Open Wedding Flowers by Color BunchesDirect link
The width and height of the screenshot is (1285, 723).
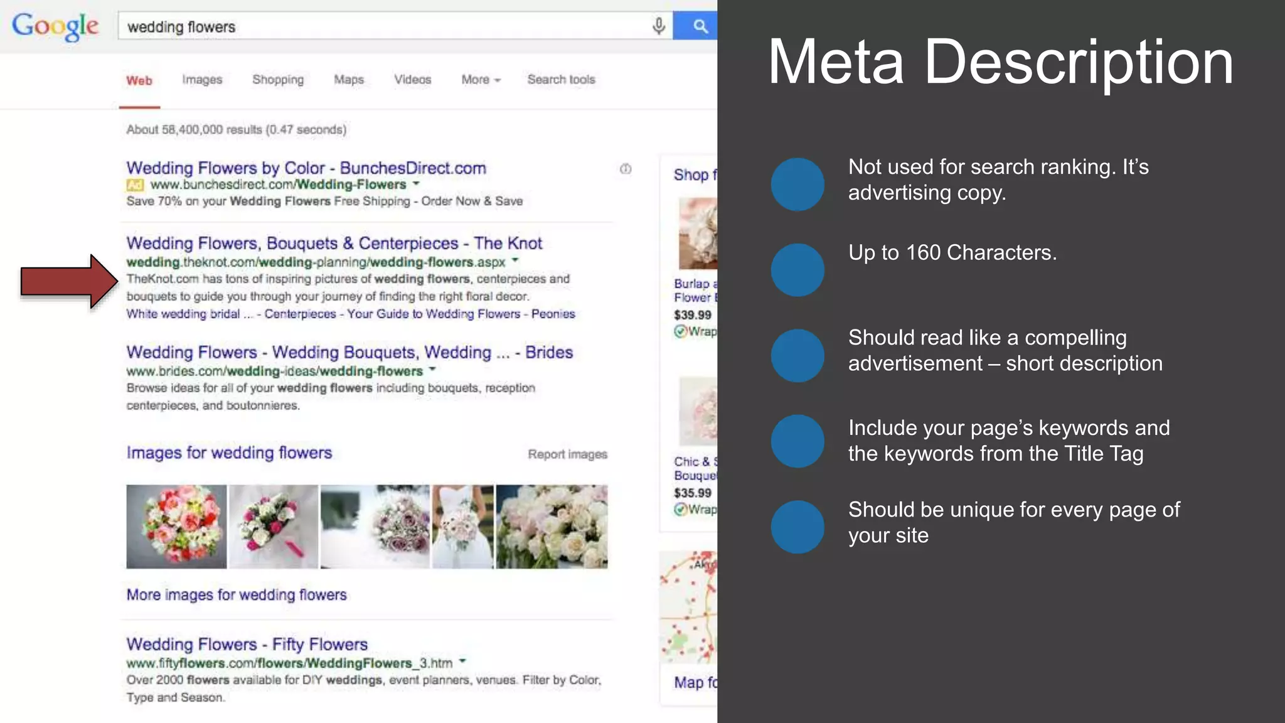[306, 168]
